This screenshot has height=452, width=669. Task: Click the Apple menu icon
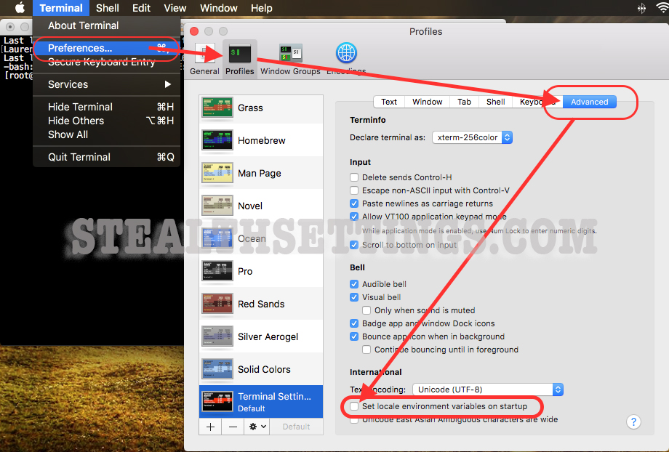(20, 8)
